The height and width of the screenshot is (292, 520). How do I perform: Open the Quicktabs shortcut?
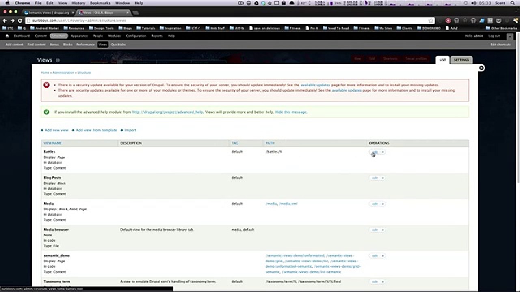[x=118, y=45]
